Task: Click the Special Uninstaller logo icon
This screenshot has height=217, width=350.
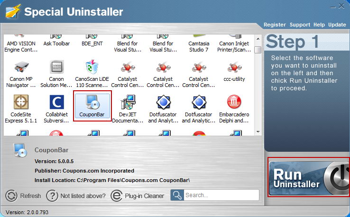Action: pyautogui.click(x=13, y=11)
